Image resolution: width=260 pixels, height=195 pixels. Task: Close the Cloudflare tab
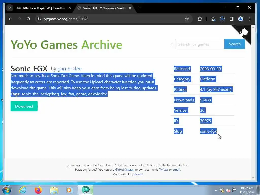(x=70, y=8)
